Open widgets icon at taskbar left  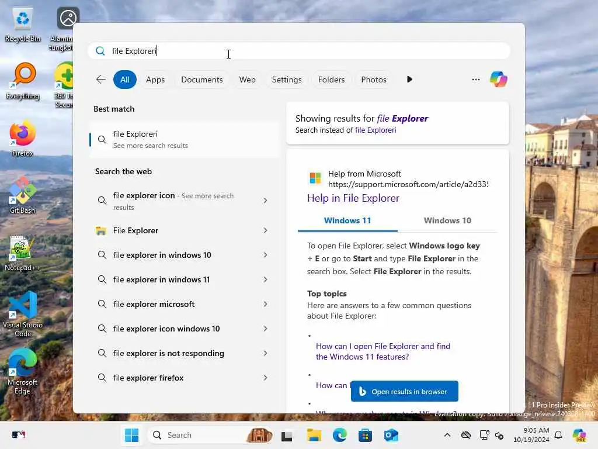(x=18, y=435)
